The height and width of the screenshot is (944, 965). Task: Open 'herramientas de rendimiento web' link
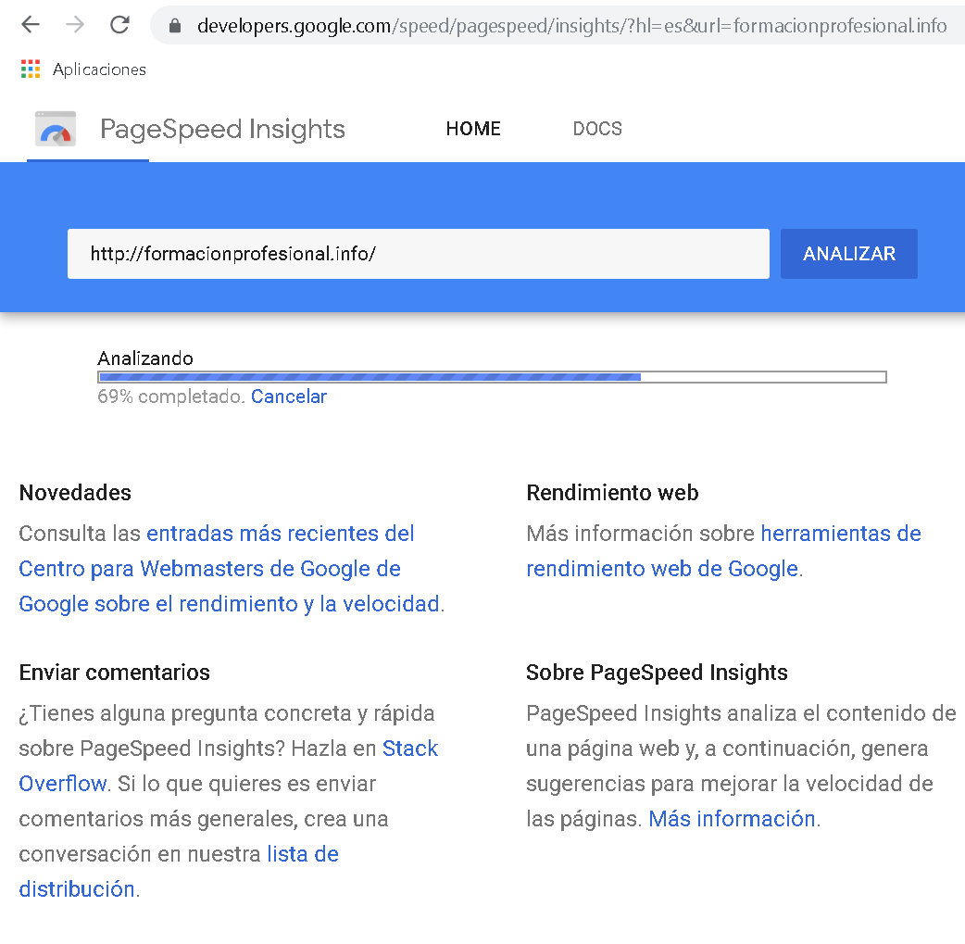click(x=723, y=550)
